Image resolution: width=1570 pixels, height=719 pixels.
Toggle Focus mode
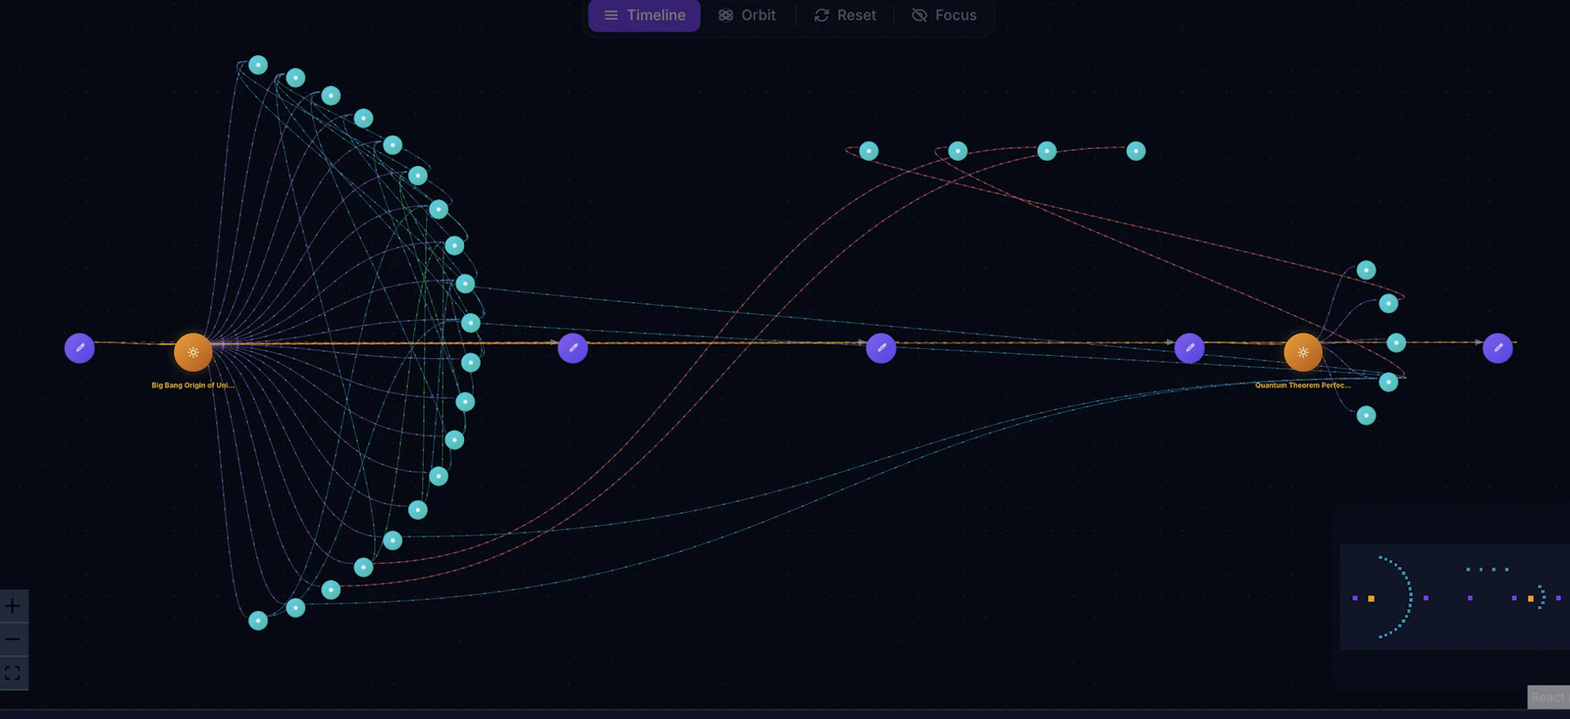pos(944,16)
